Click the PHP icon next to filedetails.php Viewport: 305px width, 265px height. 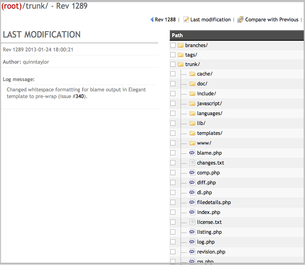(192, 202)
